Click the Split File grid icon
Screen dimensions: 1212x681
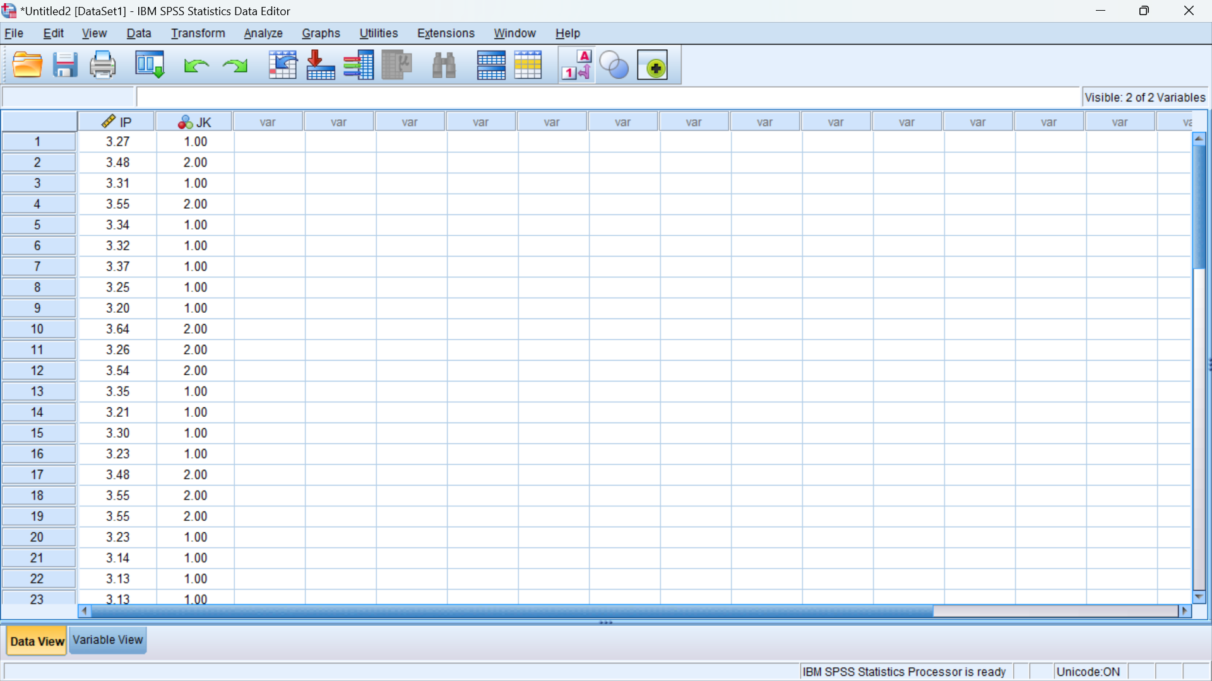click(x=491, y=65)
